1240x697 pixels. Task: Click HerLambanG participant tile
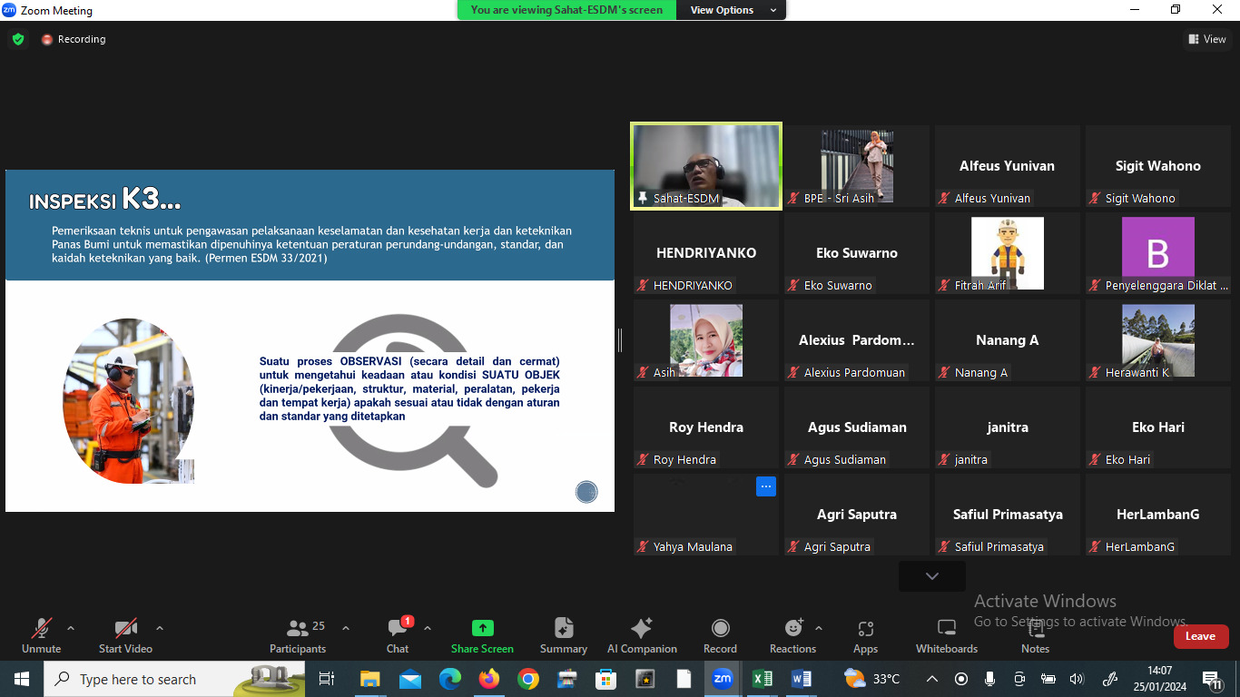point(1158,515)
